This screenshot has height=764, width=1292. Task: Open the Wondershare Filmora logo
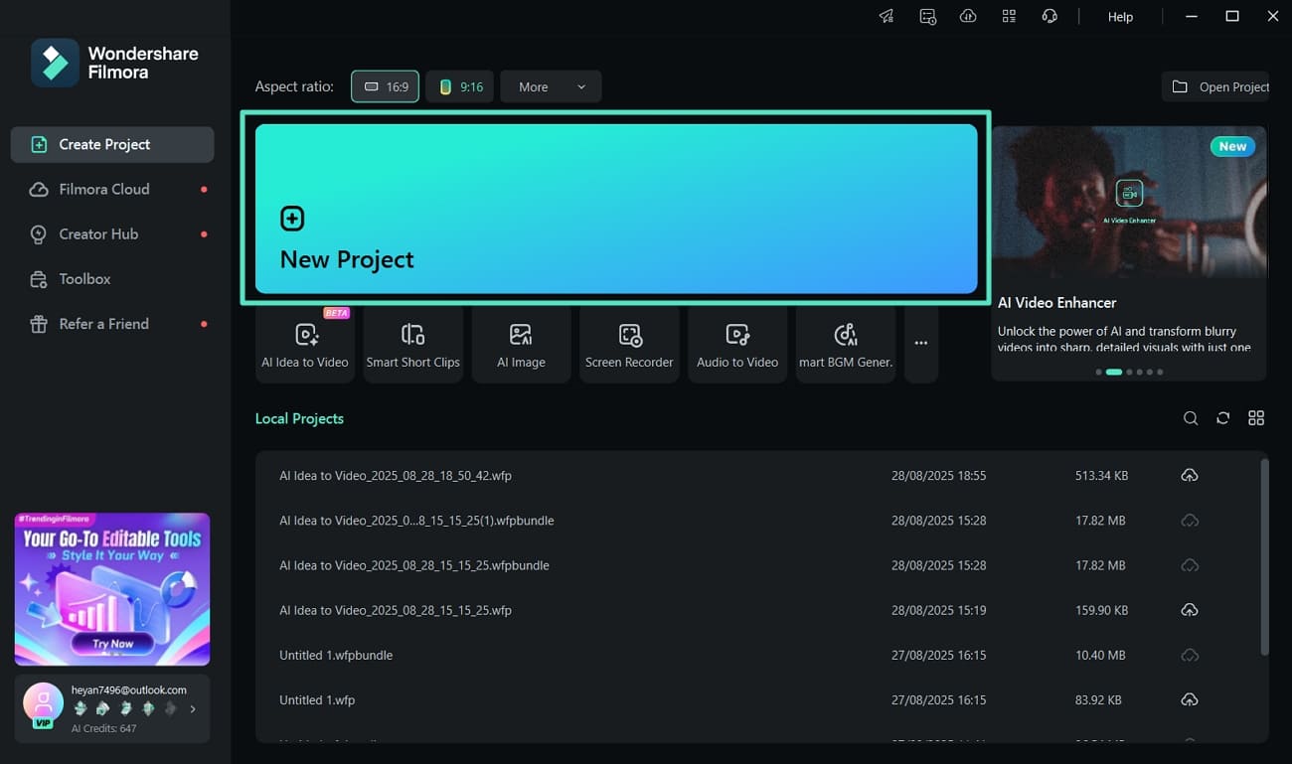(114, 63)
